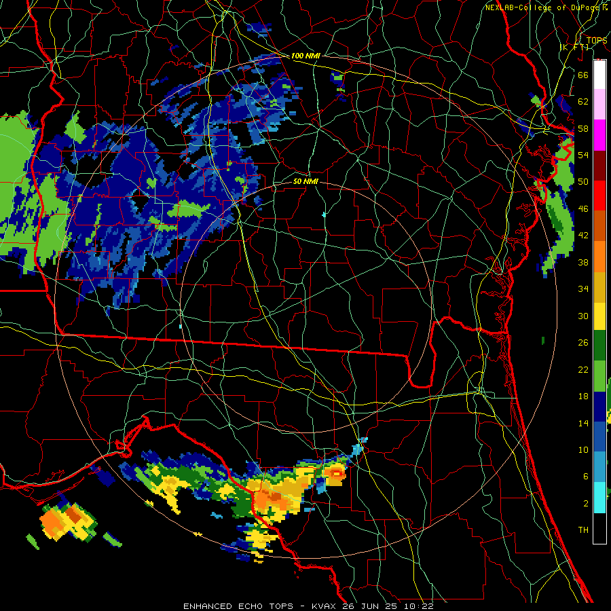
Task: Click the light pink legend swatch
Action: click(599, 105)
